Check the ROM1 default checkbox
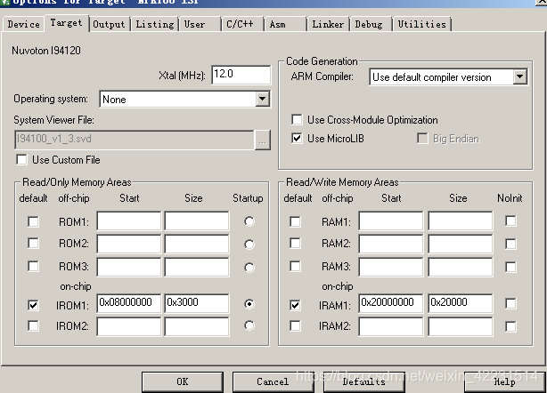This screenshot has width=547, height=393. 33,221
